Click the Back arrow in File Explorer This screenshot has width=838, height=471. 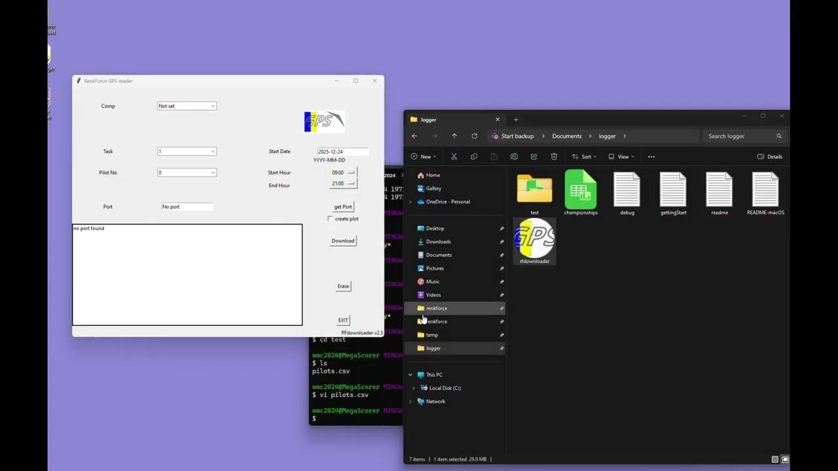414,136
